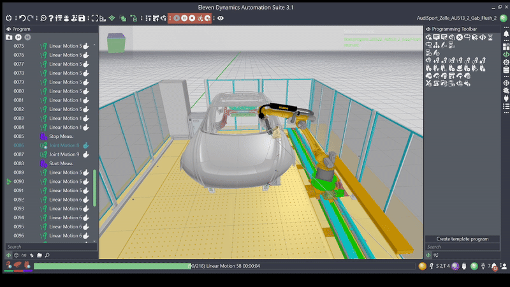Click the green grid icon in the top toolbar
This screenshot has height=287, width=510.
[112, 18]
